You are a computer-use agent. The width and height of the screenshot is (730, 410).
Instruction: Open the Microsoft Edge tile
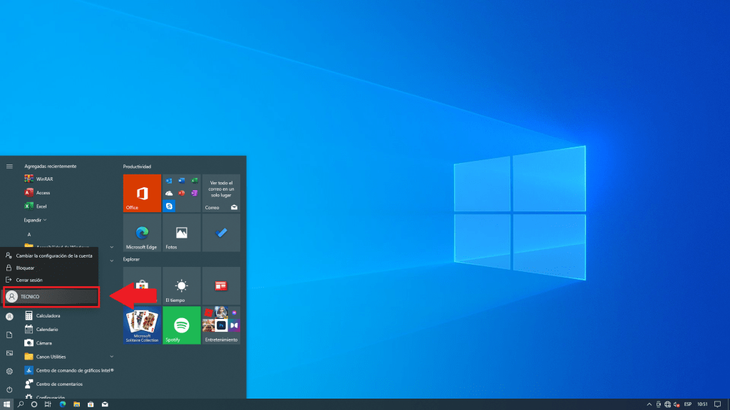(x=142, y=233)
